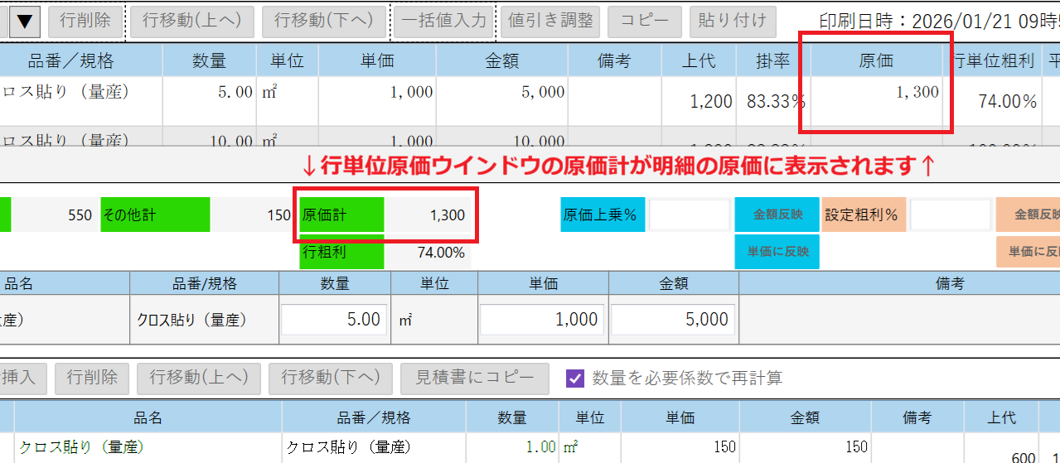1060x463 pixels.
Task: Click the コピー button
Action: point(644,22)
